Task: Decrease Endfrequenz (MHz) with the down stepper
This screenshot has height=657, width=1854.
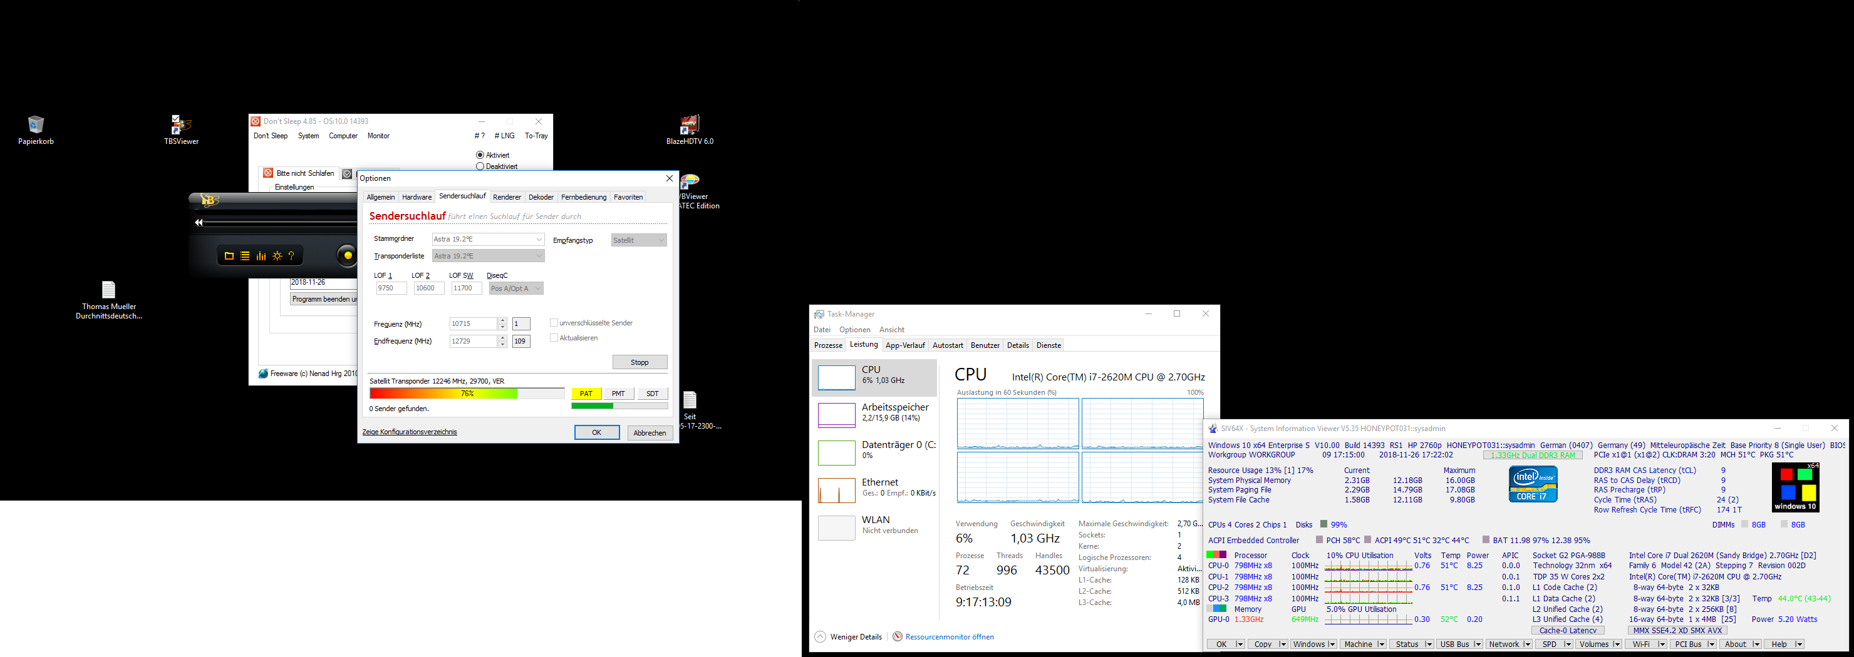Action: tap(503, 344)
